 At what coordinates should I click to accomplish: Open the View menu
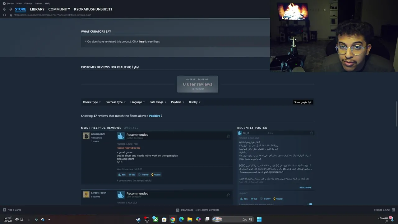(19, 3)
